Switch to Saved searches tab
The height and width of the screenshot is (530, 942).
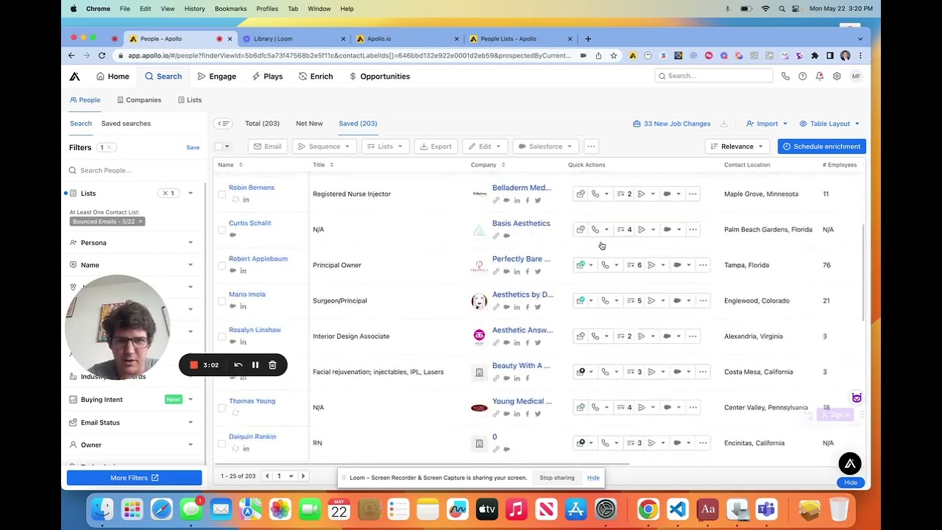pos(126,124)
